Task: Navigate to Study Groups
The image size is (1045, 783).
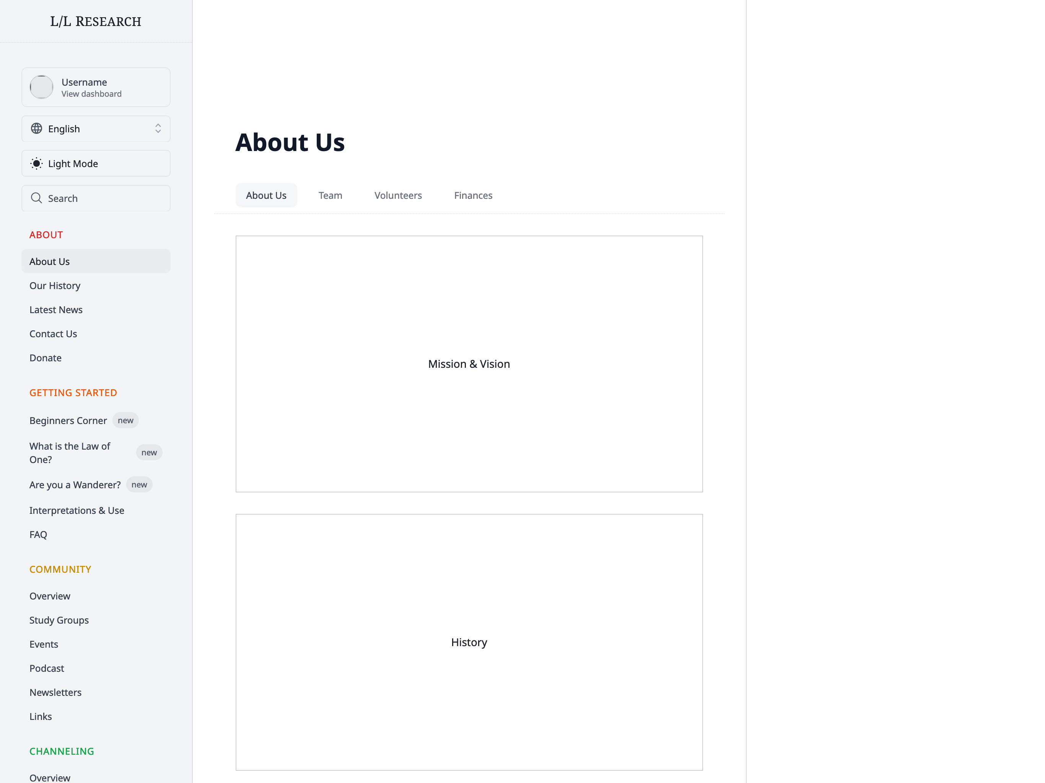Action: (59, 620)
